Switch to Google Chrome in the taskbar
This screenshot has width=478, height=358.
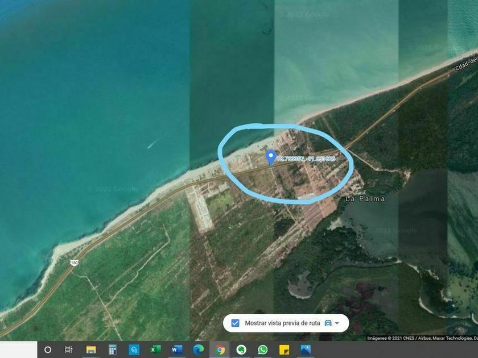220,350
